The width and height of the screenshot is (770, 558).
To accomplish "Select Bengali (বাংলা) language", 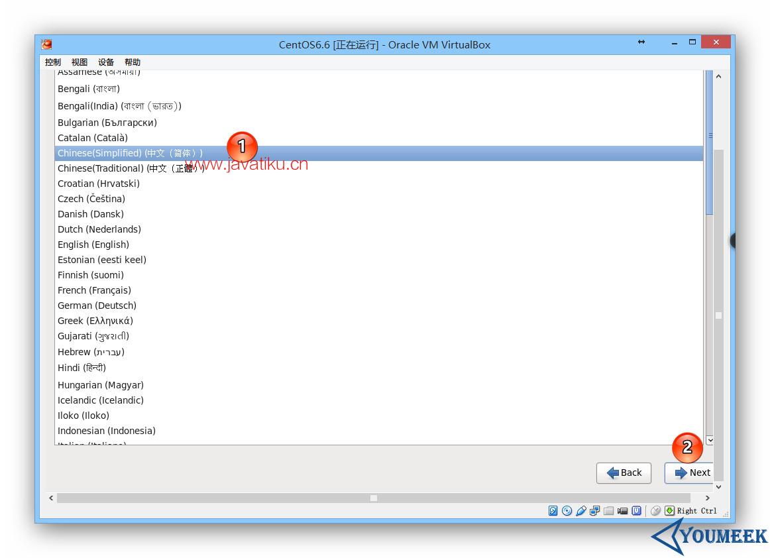I will click(x=378, y=89).
